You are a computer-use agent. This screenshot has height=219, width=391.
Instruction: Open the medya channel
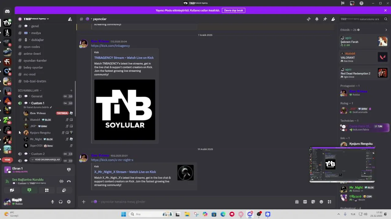click(x=46, y=33)
